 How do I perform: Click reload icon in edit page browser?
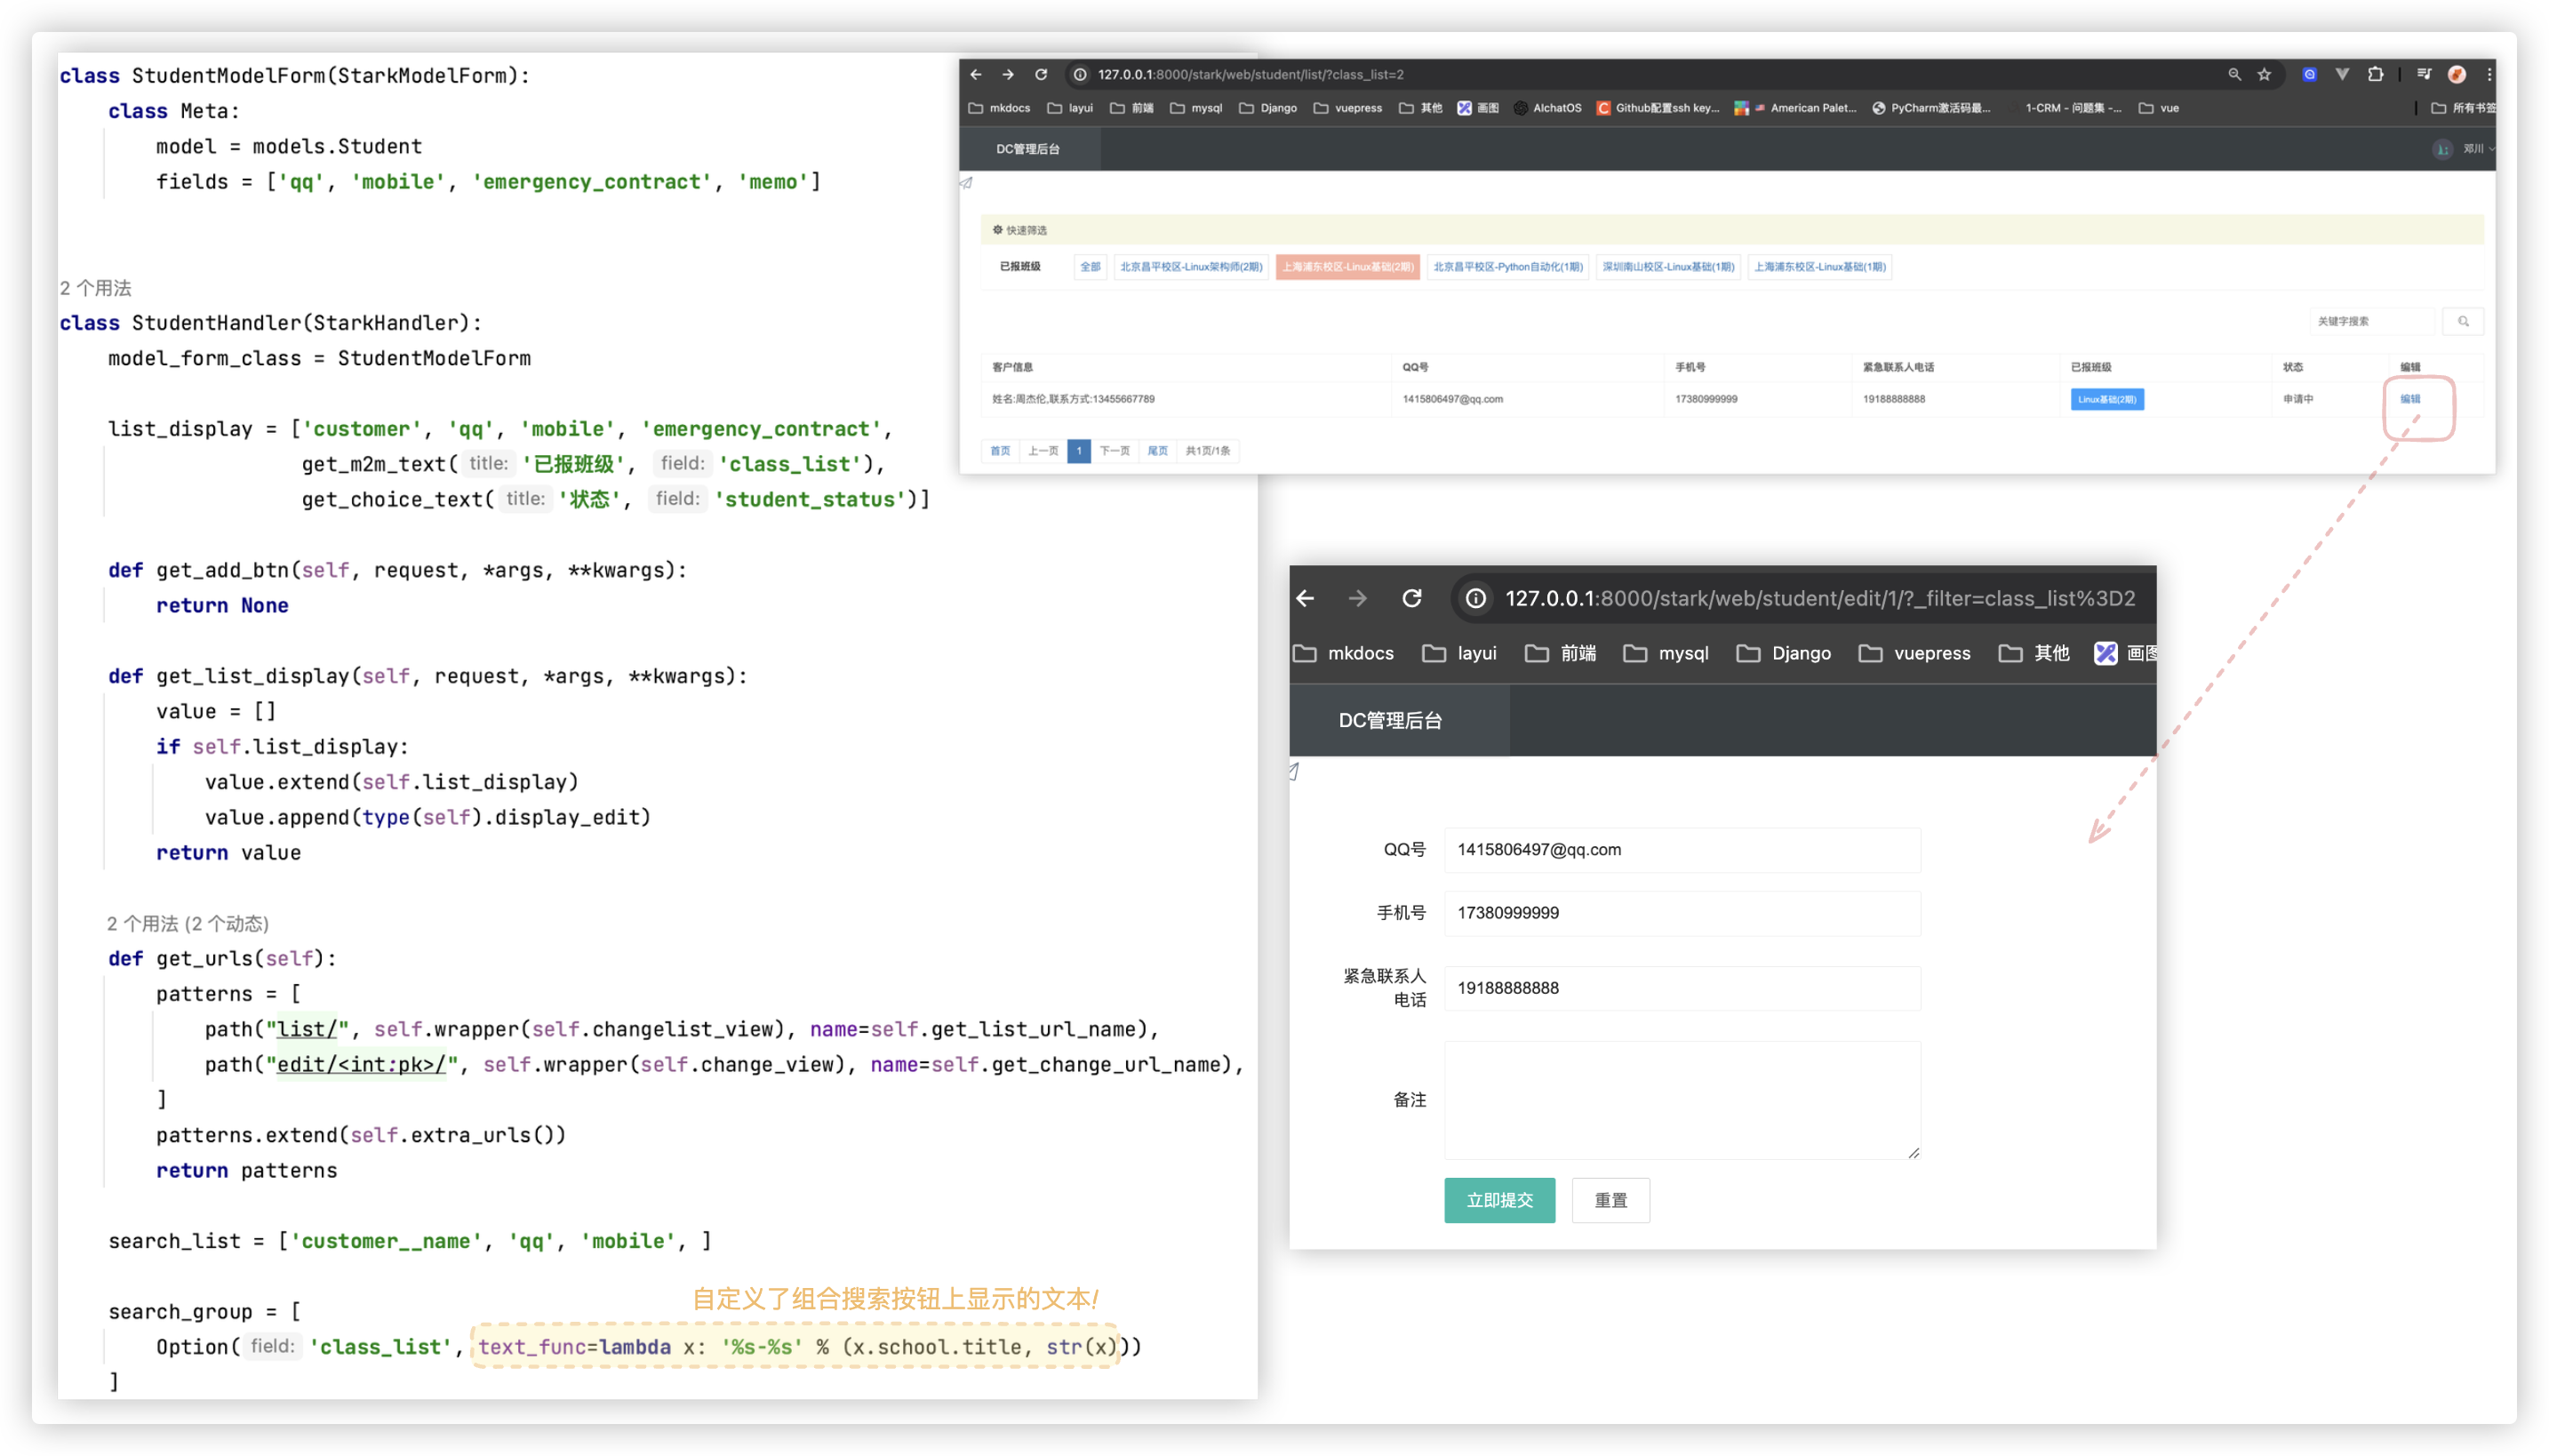tap(1411, 598)
